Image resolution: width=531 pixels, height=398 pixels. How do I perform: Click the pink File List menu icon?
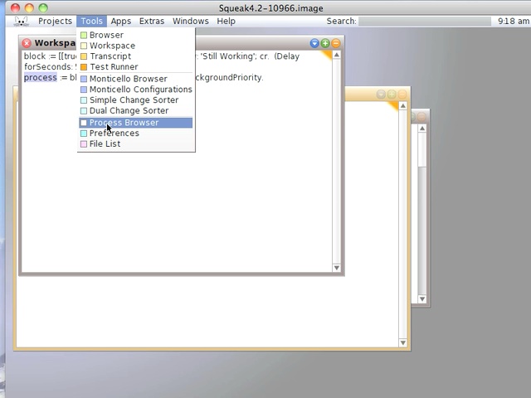pos(84,143)
